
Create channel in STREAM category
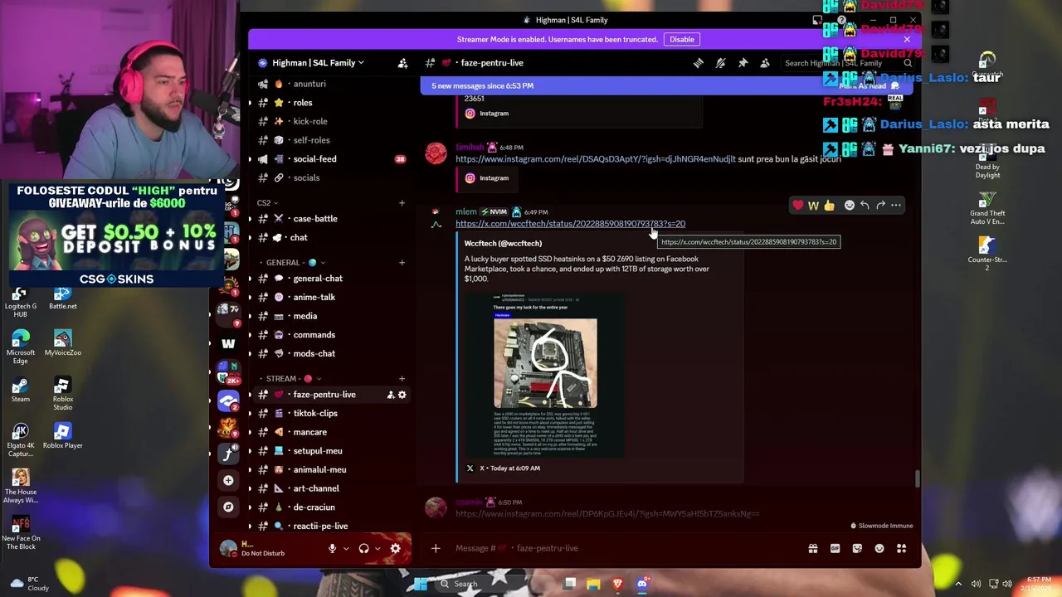tap(402, 378)
